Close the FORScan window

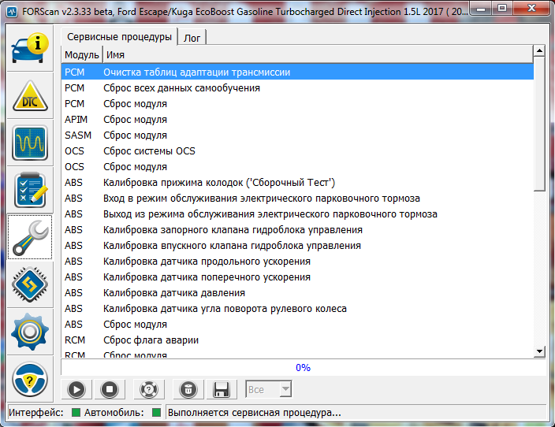pos(531,9)
